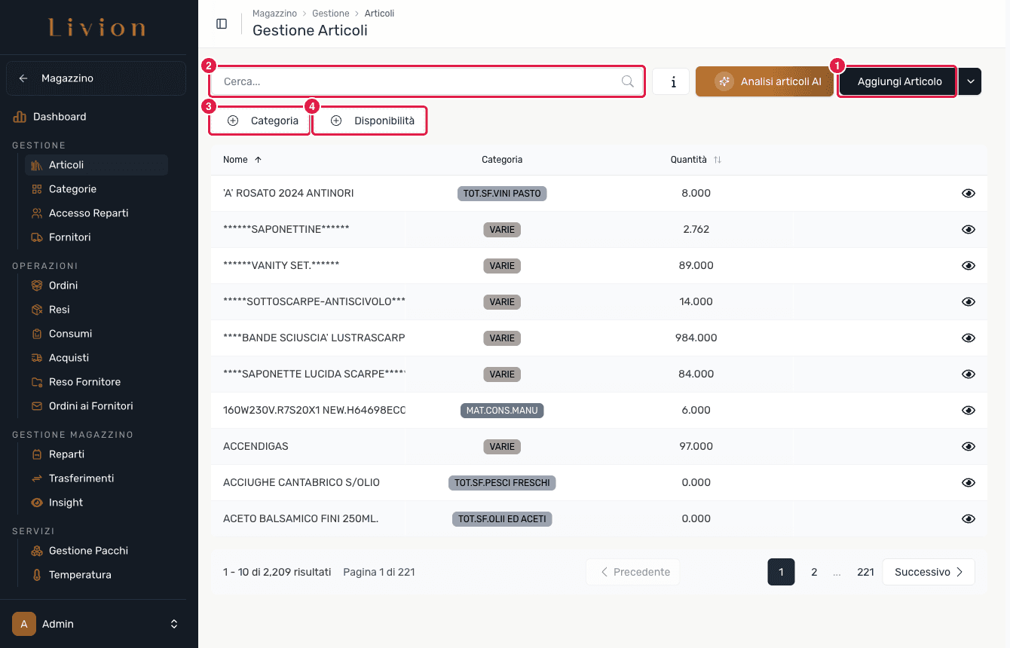View ACCENDIGAS details via eye icon
Screen dimensions: 1010x648
(x=969, y=446)
